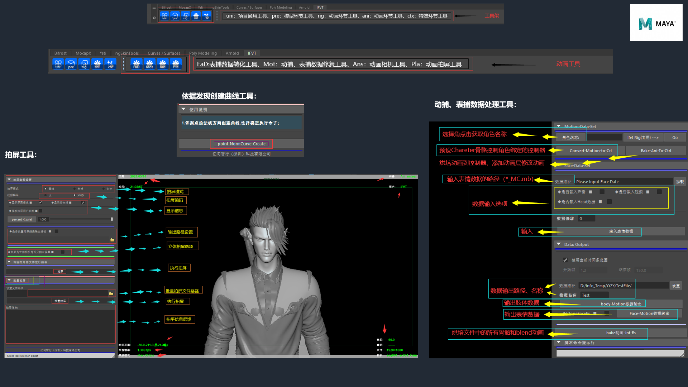Collapse the 脚本命令提示行 section
Screen dimensions: 688x387
click(559, 342)
